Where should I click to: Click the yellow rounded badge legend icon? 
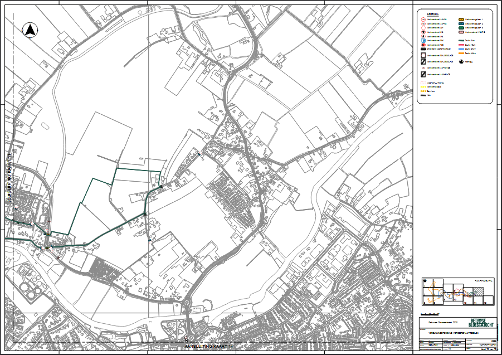461,20
